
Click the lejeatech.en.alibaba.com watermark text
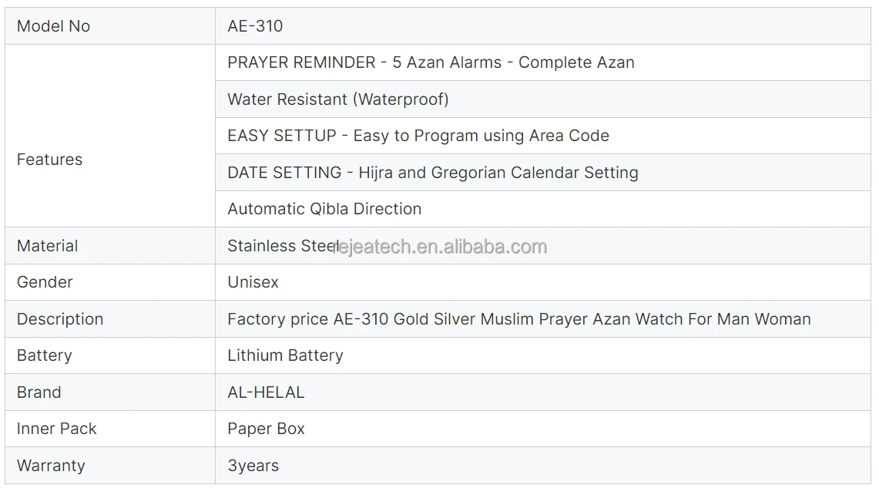(440, 247)
